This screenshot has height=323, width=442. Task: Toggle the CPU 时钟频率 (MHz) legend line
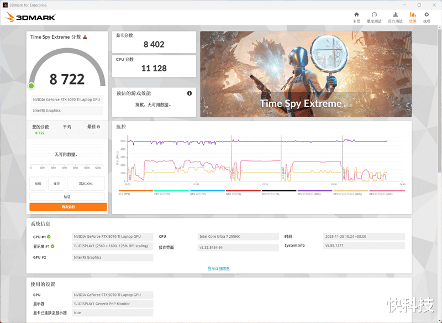(x=314, y=192)
